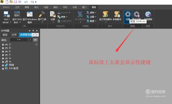Screen dimensions: 172x104
Task: Open the 运行 DOS 命令 dropdown arrow
Action: click(20, 22)
